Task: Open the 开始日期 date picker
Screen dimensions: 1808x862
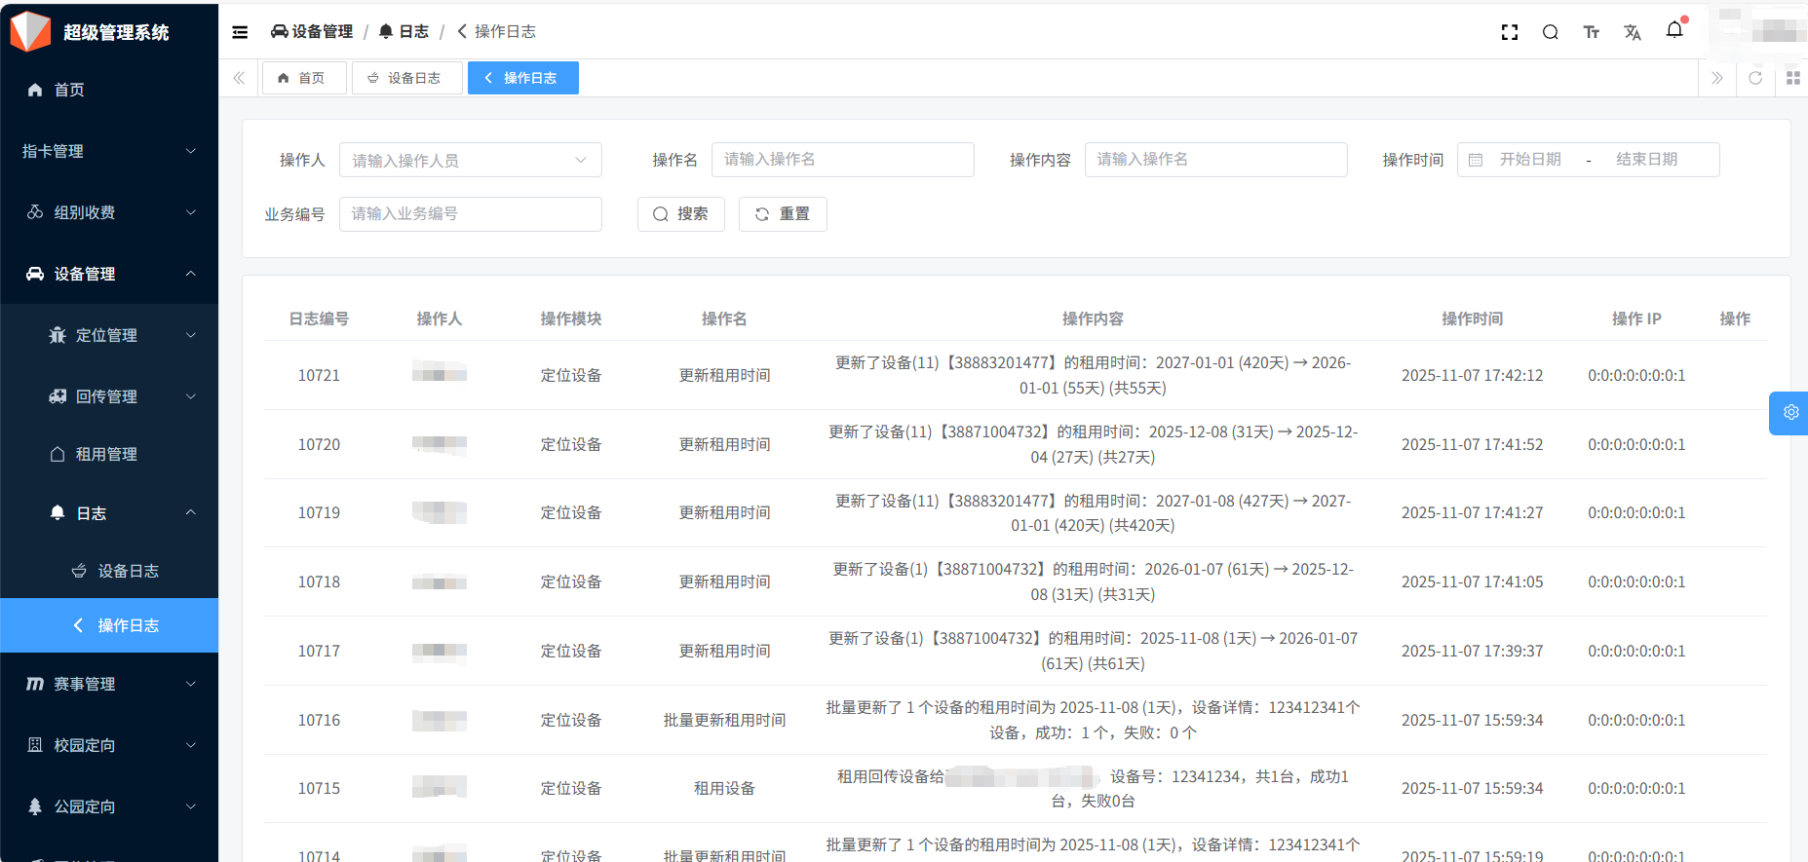Action: [1529, 160]
